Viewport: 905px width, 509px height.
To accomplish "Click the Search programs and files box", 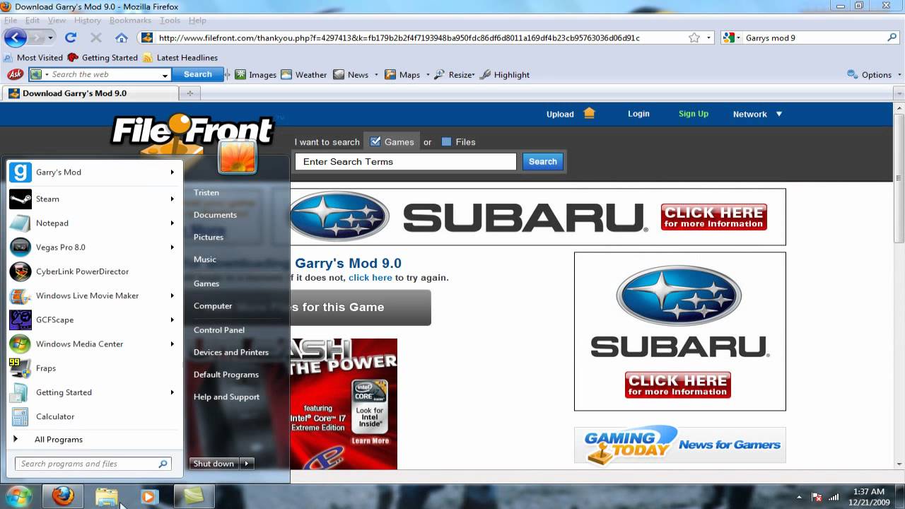I will tap(93, 464).
